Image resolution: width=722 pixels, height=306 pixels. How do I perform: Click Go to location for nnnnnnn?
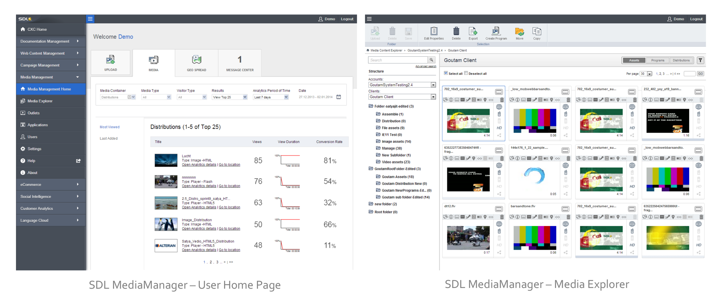point(229,186)
